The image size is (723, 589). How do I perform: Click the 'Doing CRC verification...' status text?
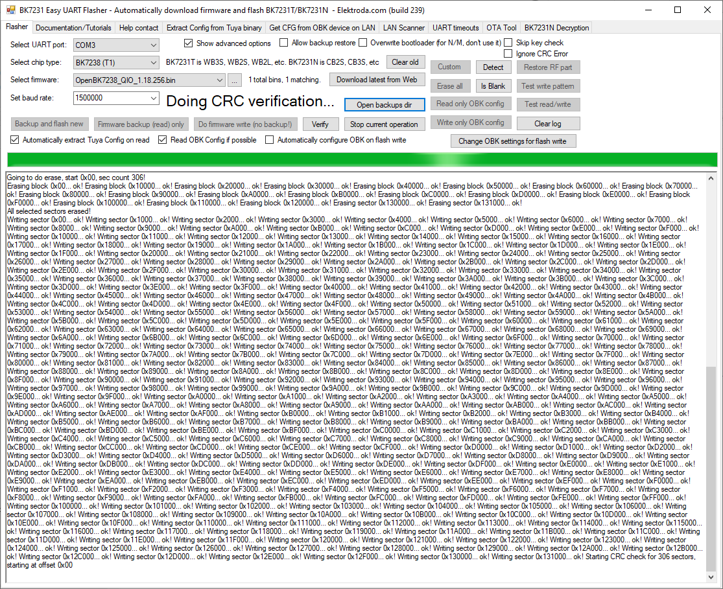(250, 101)
